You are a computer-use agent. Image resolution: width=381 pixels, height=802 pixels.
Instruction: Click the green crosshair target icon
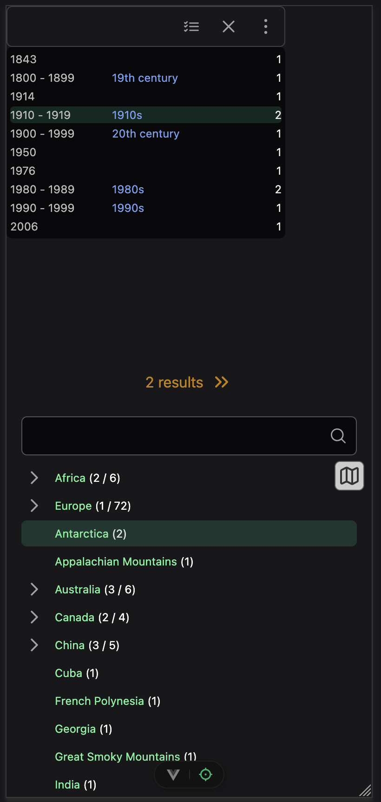pyautogui.click(x=205, y=775)
